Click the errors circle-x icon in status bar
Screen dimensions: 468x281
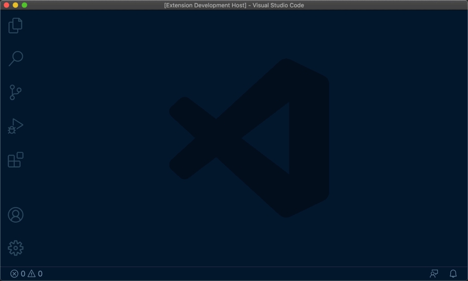pyautogui.click(x=14, y=274)
